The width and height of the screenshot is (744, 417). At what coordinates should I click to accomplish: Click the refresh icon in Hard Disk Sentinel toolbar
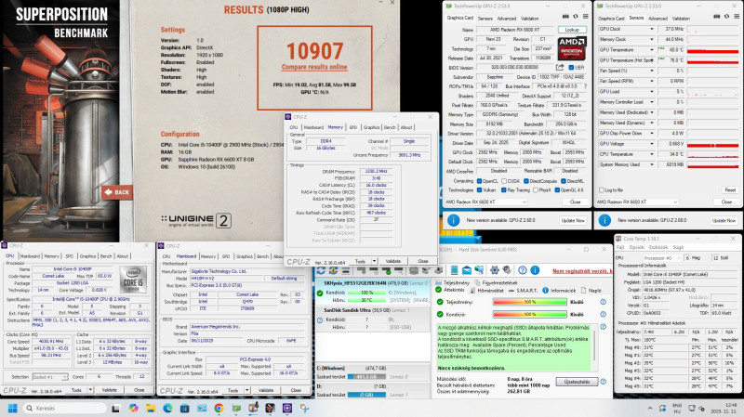pos(321,270)
